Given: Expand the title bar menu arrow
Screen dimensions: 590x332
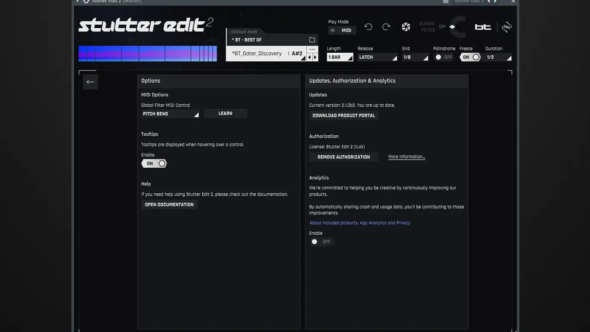Looking at the screenshot, I should click(78, 1).
